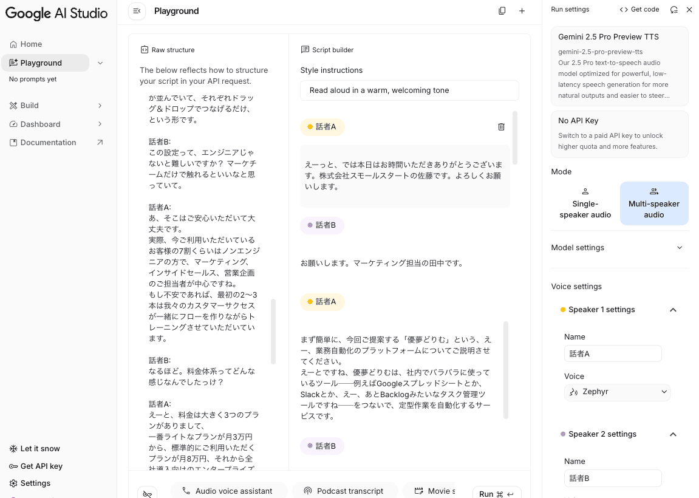Select Multi-speaker audio mode
This screenshot has height=498, width=699.
[x=654, y=203]
